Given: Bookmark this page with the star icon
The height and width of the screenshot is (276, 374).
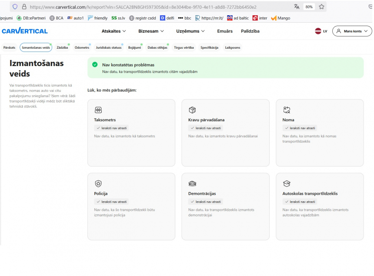Looking at the screenshot, I should (x=321, y=7).
